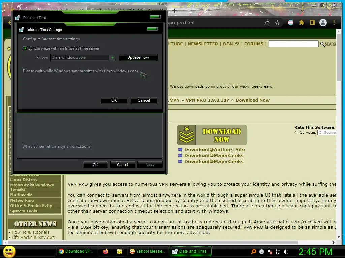Click the Chrome tab search chevron

point(302,10)
